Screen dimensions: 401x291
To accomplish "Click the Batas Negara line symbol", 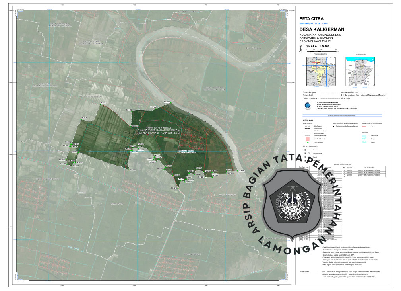I will click(307, 127).
